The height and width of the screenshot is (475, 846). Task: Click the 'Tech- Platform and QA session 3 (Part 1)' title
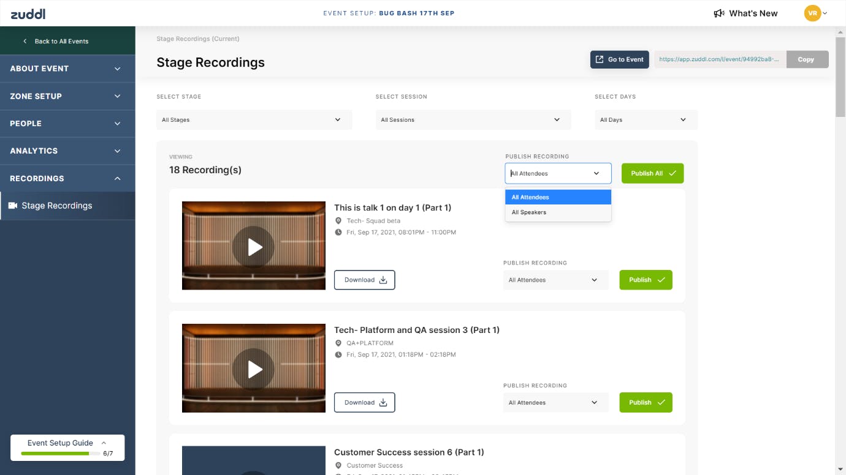(417, 330)
